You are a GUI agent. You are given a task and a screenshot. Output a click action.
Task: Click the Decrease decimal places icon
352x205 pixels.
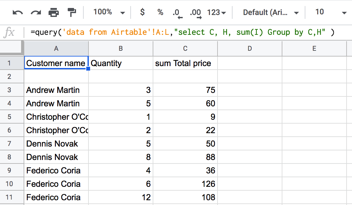click(177, 13)
